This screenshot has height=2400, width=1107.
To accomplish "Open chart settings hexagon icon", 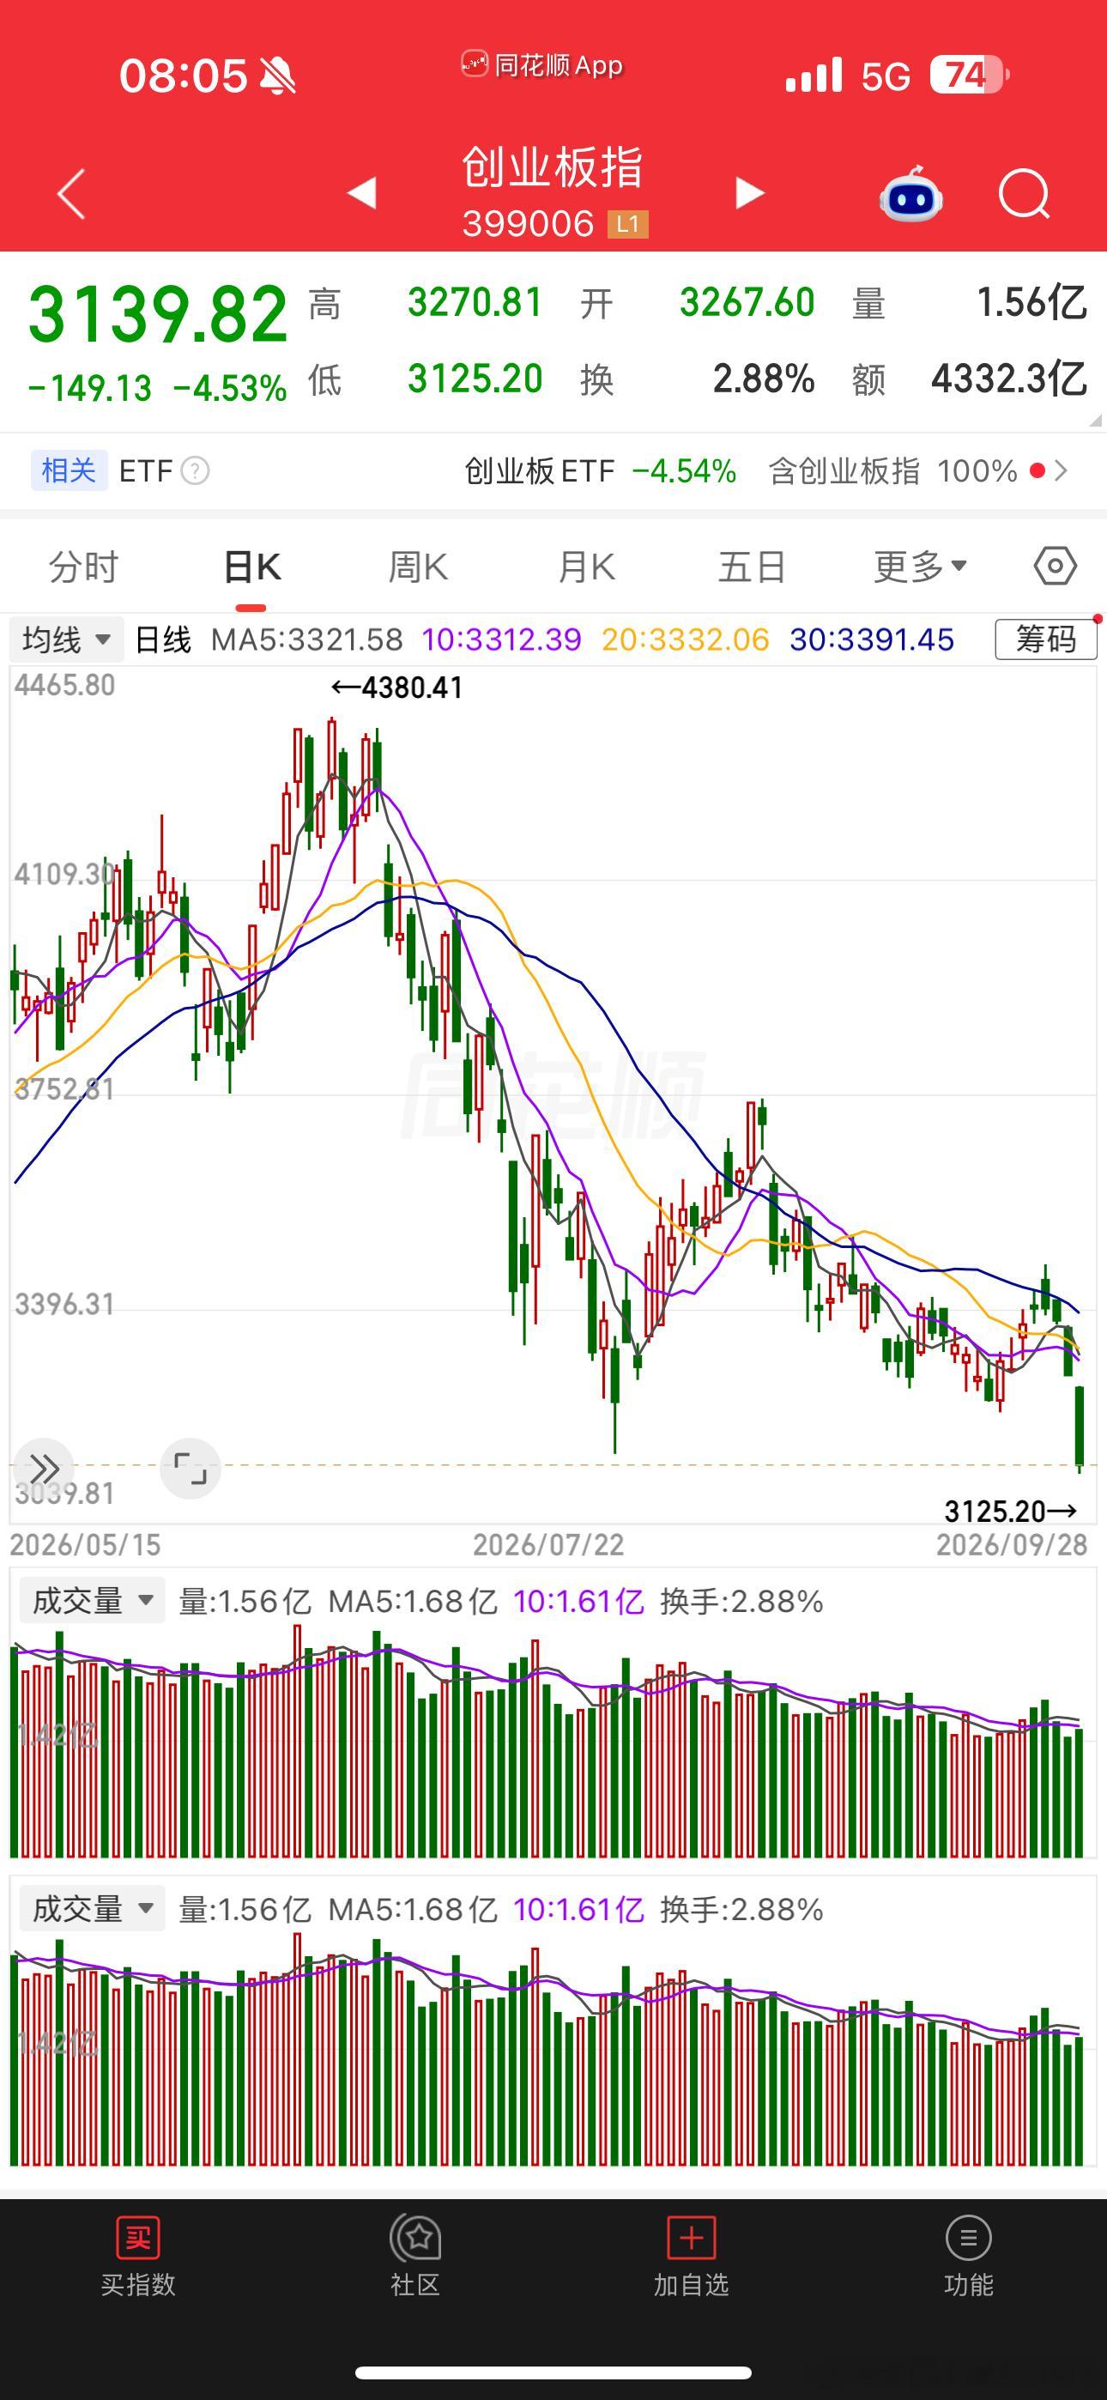I will (1055, 567).
